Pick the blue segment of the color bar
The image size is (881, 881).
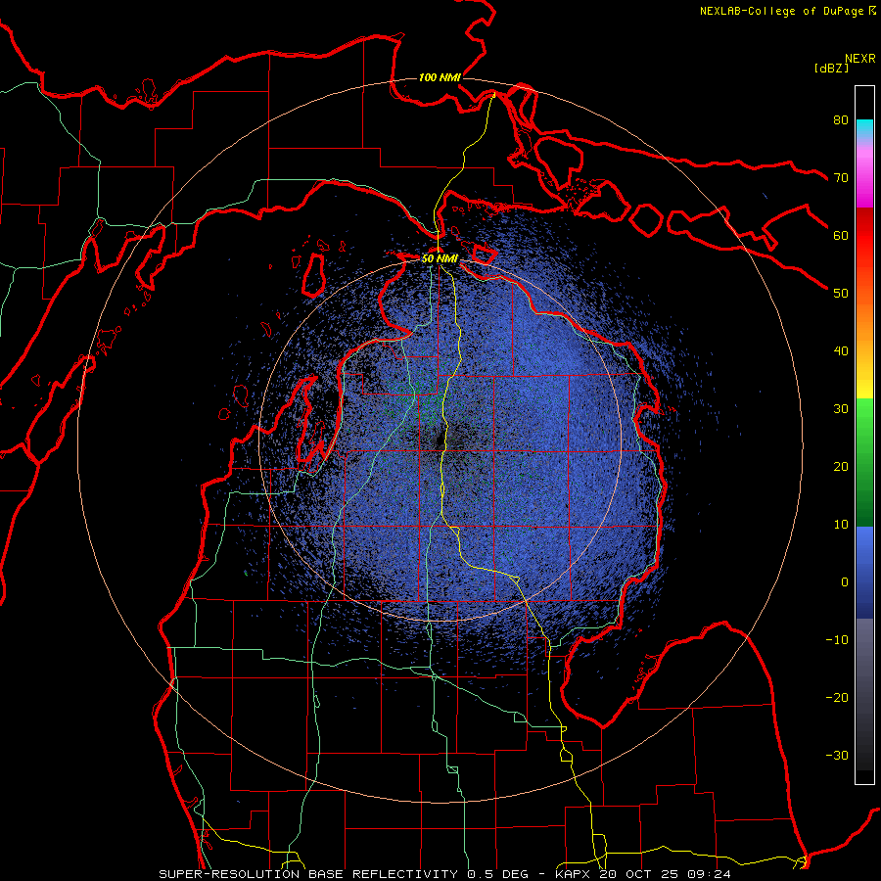tap(864, 573)
